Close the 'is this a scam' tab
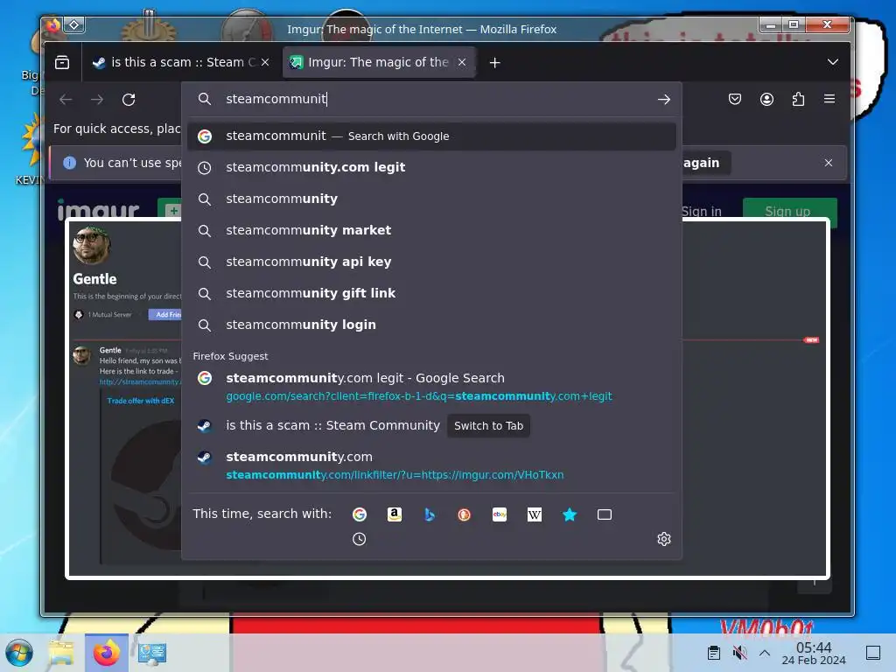This screenshot has width=896, height=672. [x=265, y=62]
